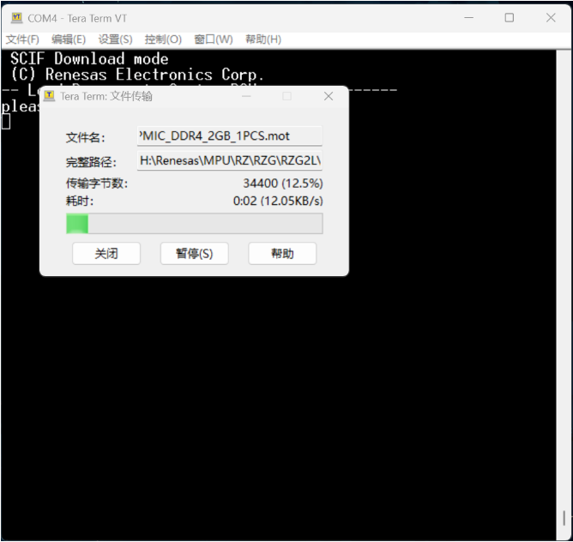Click the 传输字节数 label
573x542 pixels.
97,184
